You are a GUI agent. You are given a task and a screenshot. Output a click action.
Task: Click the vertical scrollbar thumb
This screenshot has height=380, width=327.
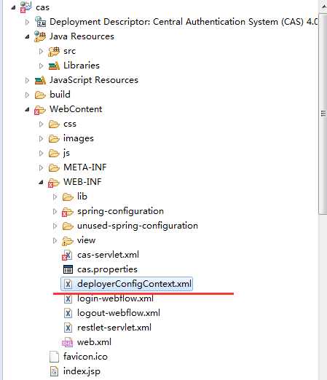pyautogui.click(x=323, y=114)
